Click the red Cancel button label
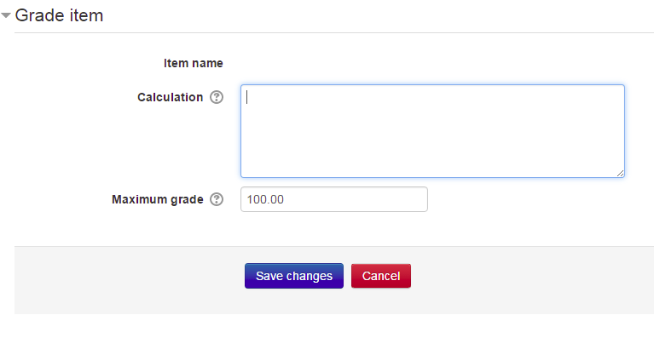654x338 pixels. click(x=381, y=276)
